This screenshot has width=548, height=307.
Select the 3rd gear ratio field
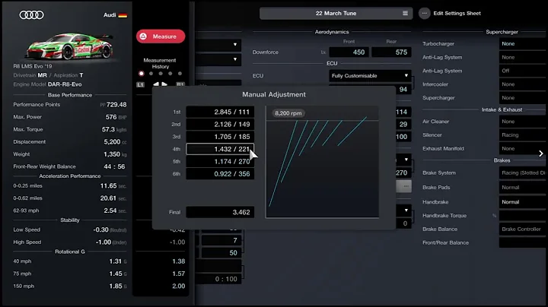[220, 137]
